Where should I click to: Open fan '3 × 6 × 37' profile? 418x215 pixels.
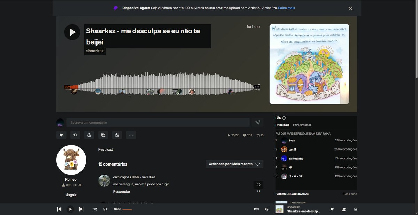[x=296, y=176]
